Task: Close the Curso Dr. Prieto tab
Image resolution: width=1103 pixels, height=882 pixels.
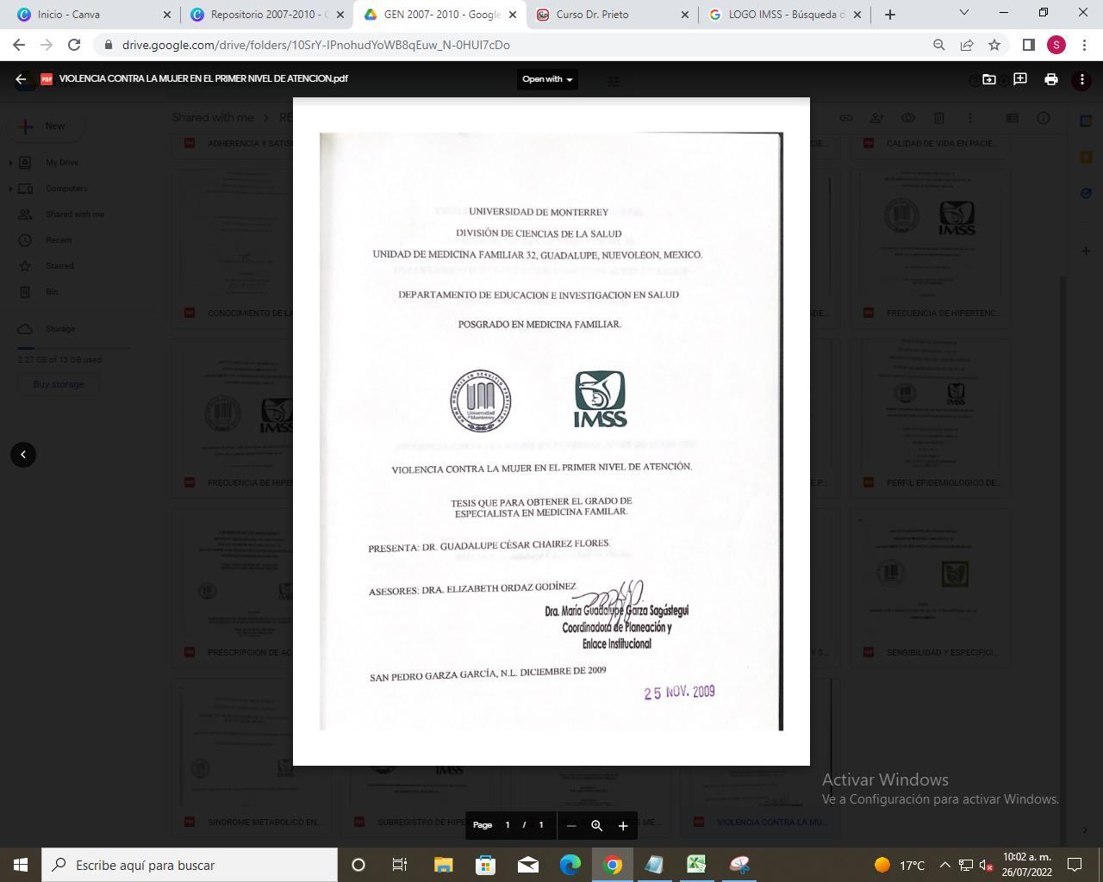Action: click(x=685, y=15)
